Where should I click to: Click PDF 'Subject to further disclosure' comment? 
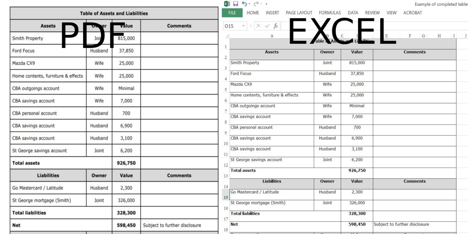[x=172, y=225]
